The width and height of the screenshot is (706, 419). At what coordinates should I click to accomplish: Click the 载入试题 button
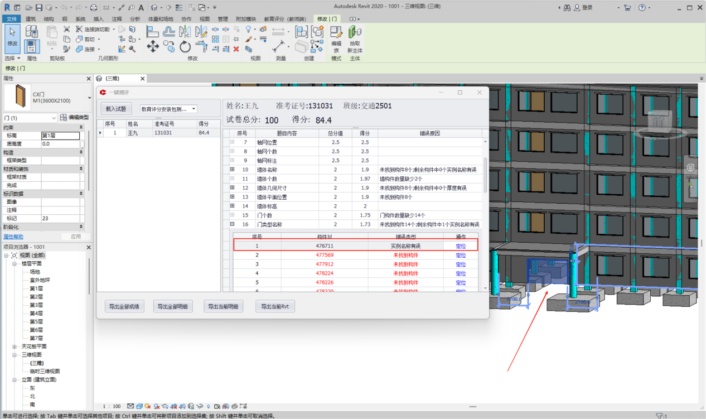(x=116, y=109)
